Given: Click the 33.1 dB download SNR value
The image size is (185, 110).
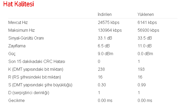Looking at the screenshot, I should [x=105, y=38].
